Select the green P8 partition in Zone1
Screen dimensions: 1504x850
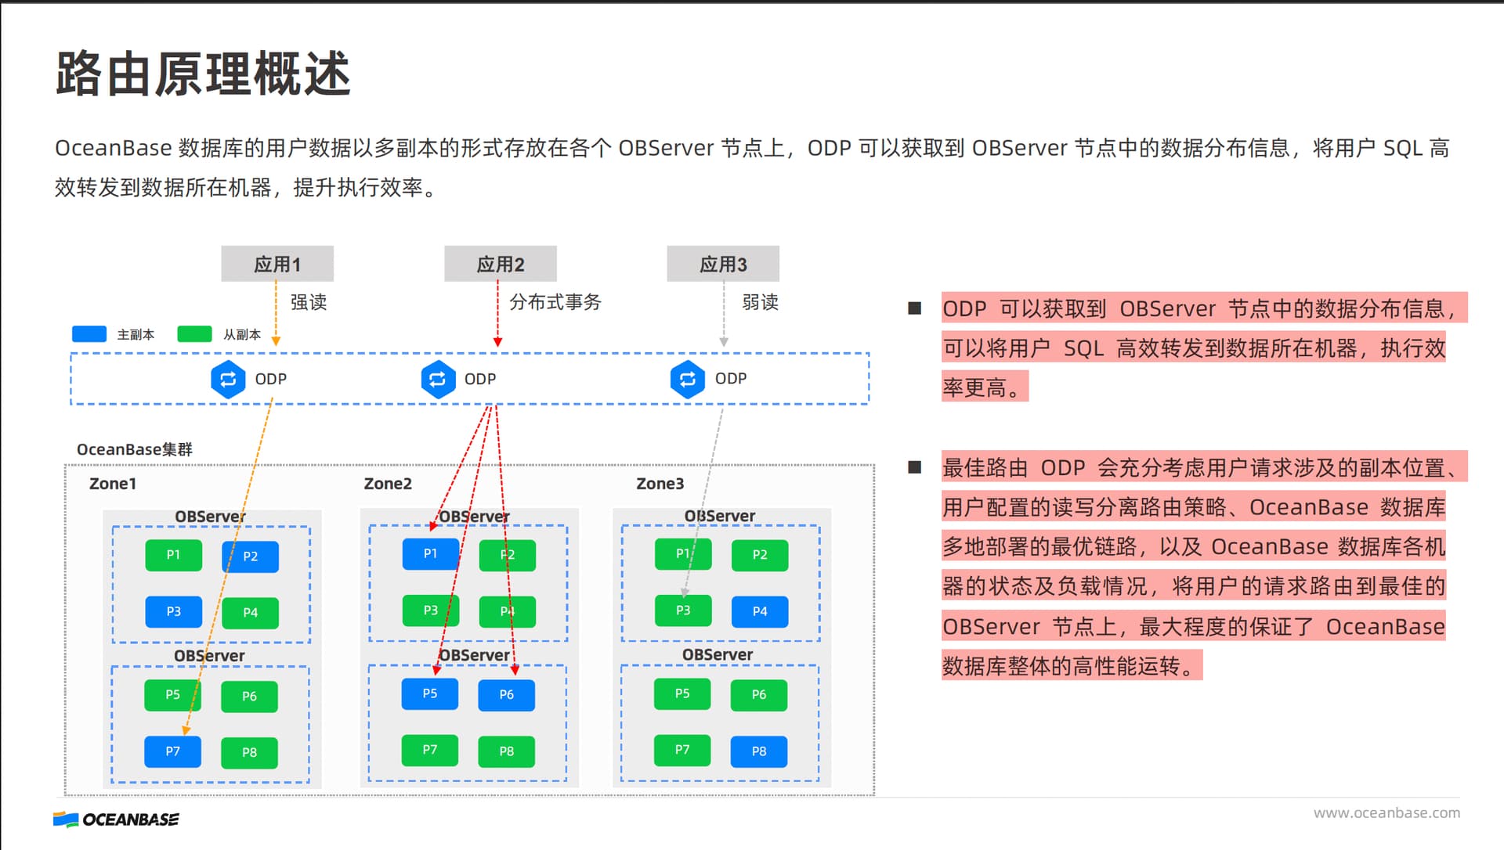249,753
